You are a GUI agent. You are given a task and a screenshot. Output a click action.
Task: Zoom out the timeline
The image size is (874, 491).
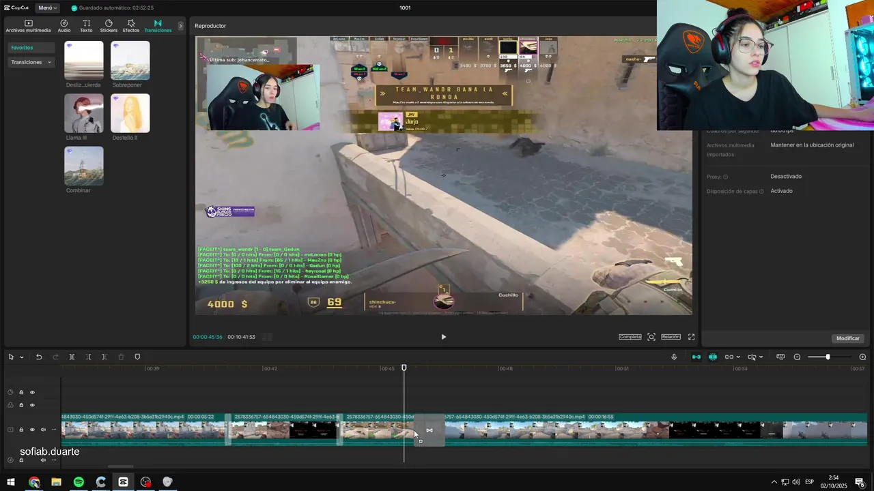[797, 357]
